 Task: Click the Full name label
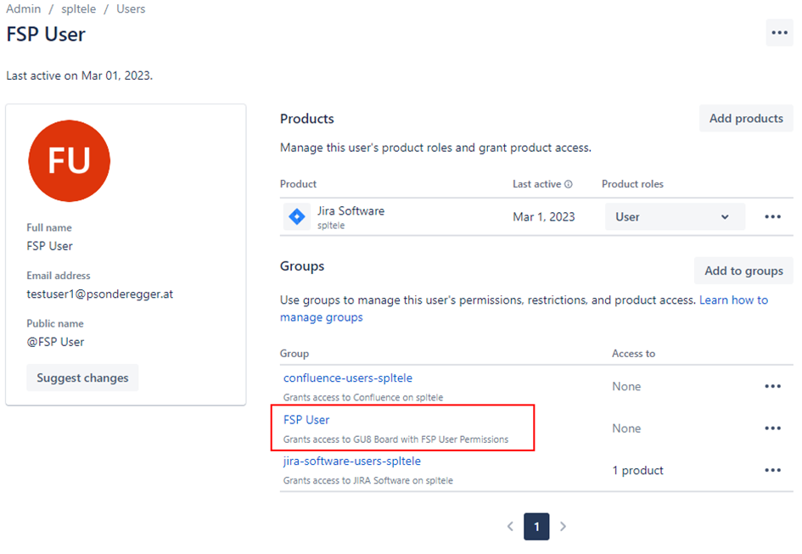coord(49,227)
